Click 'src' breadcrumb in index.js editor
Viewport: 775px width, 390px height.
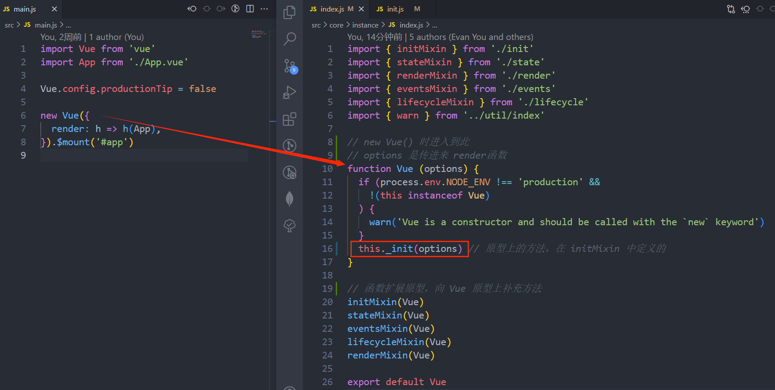point(316,25)
